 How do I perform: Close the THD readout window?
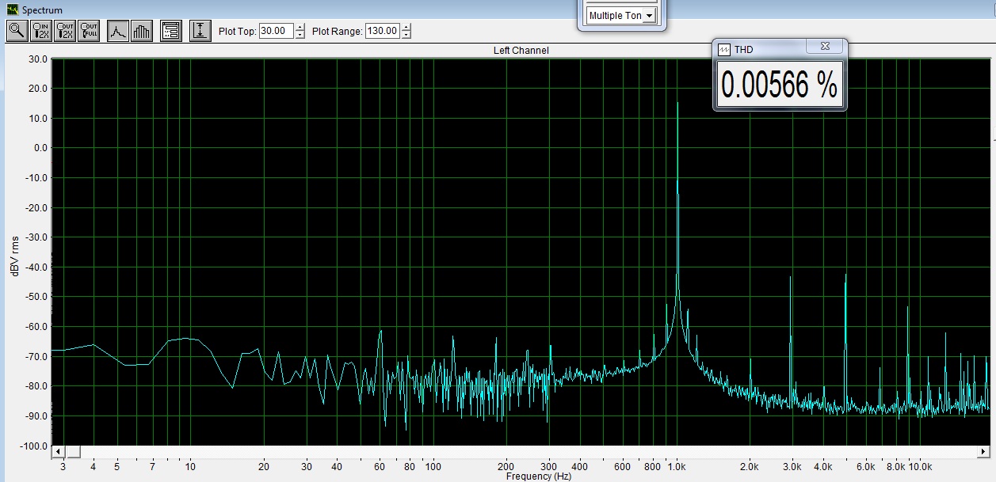826,48
